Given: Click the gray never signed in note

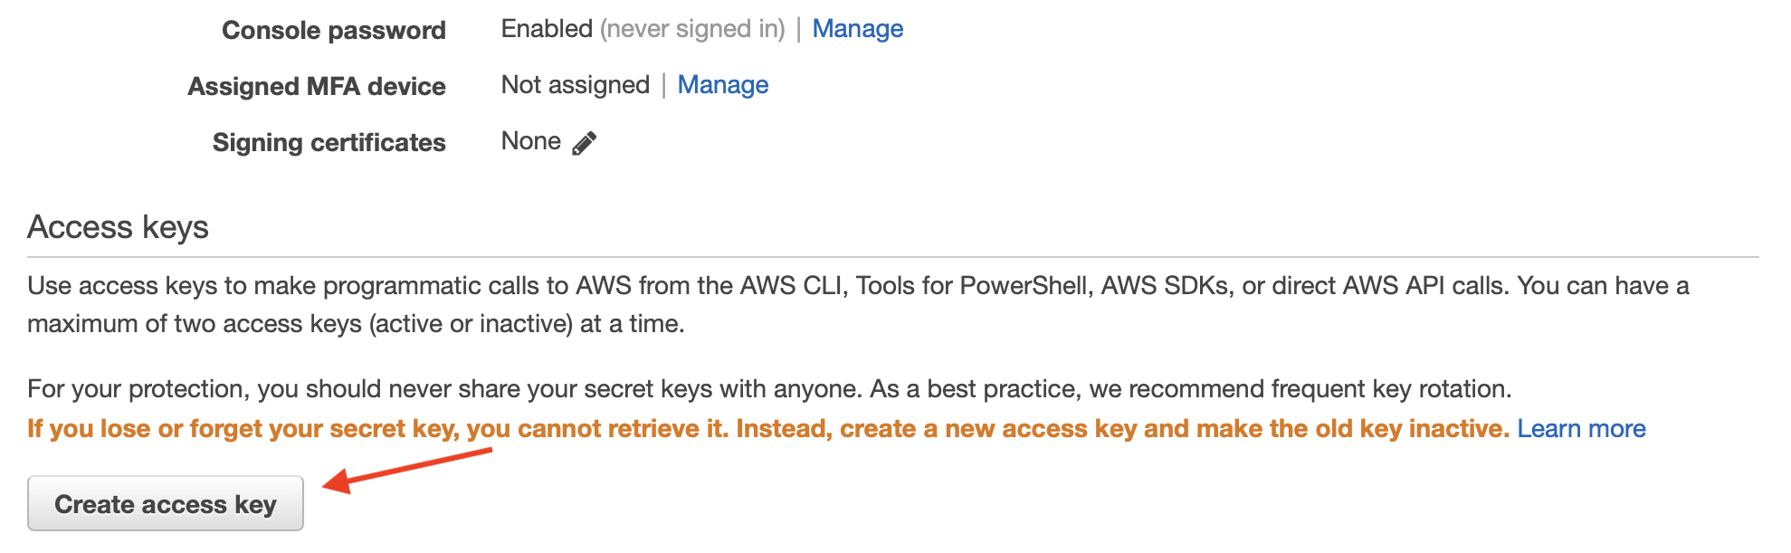Looking at the screenshot, I should pyautogui.click(x=692, y=29).
